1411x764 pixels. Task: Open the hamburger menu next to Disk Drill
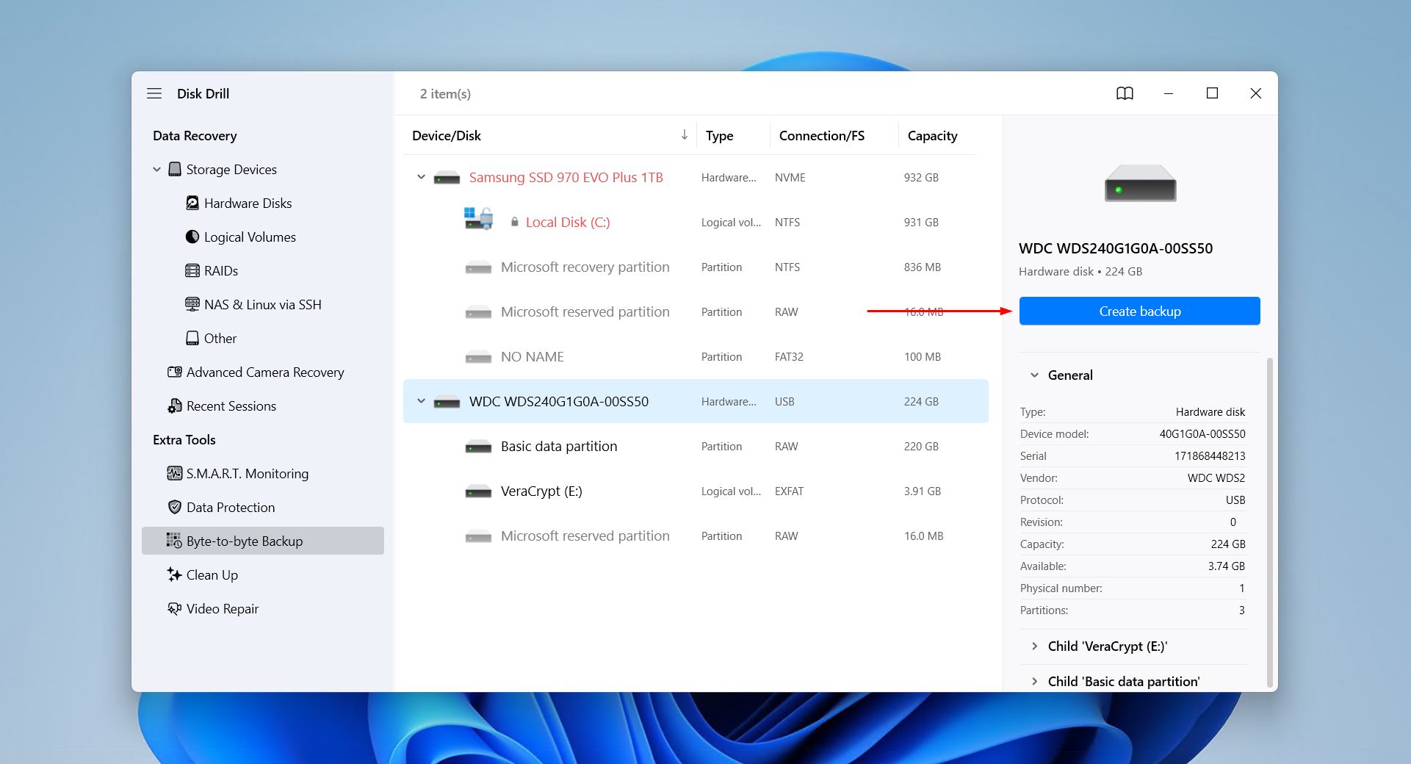point(154,93)
